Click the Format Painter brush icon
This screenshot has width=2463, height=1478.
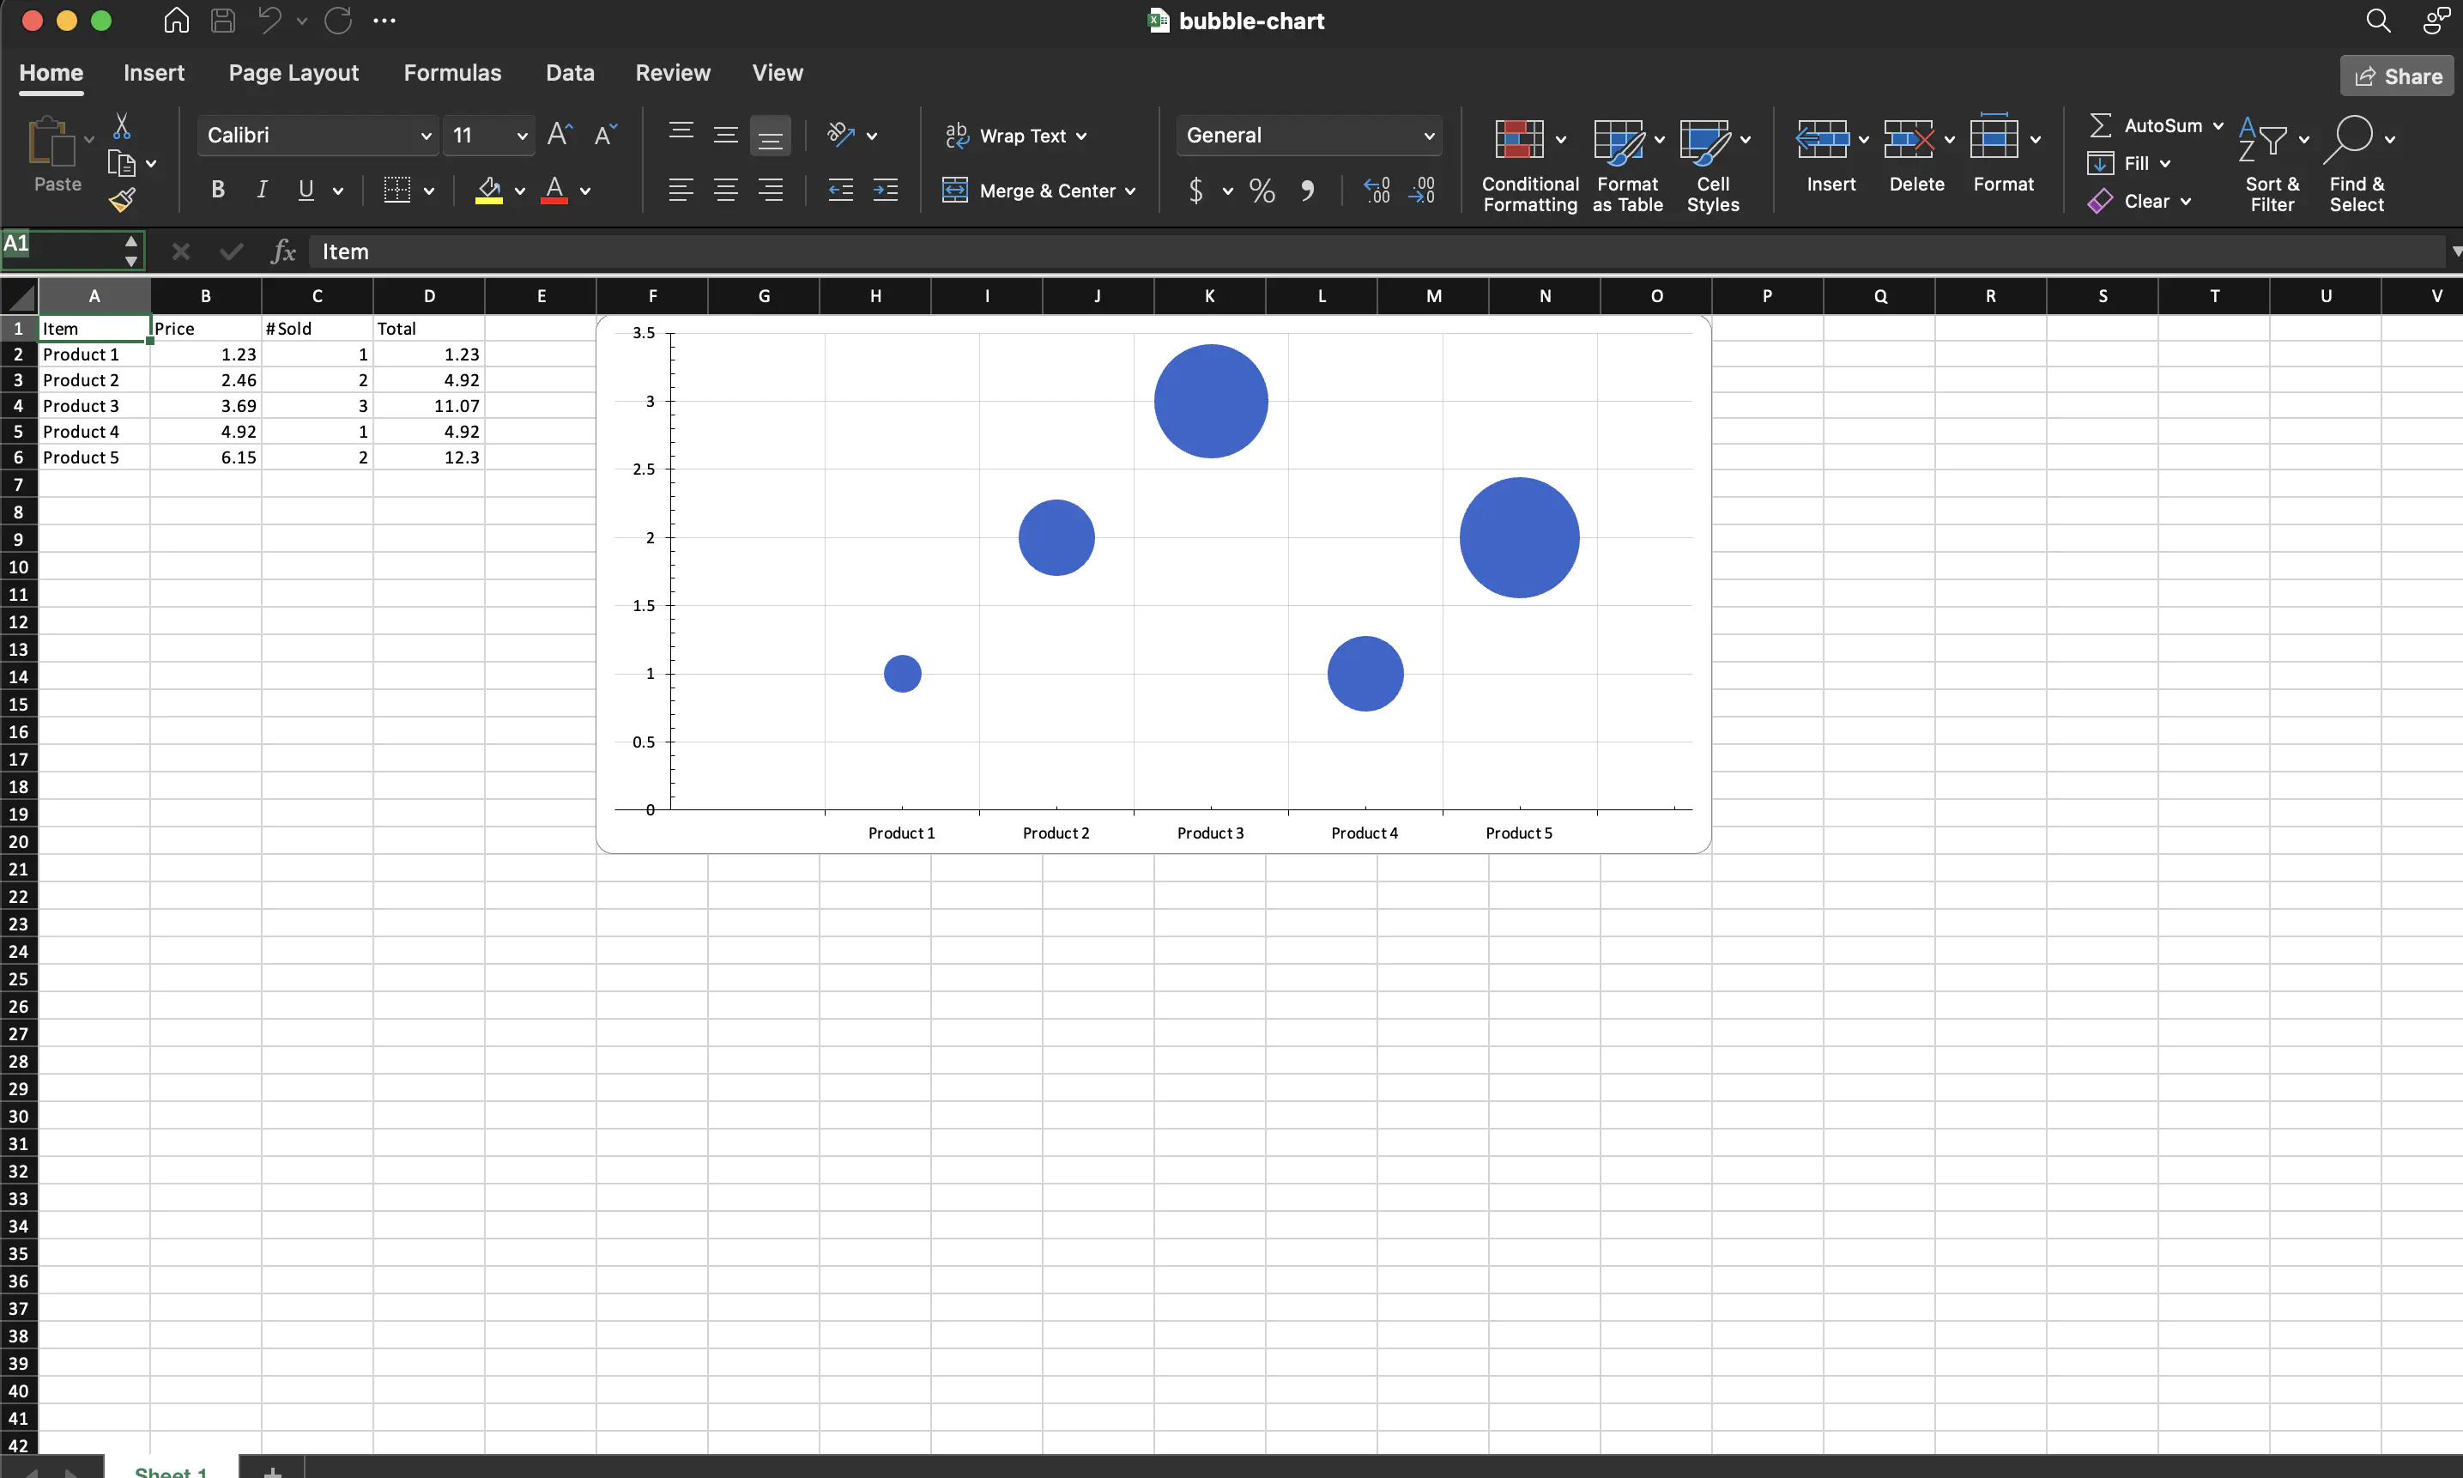(123, 200)
